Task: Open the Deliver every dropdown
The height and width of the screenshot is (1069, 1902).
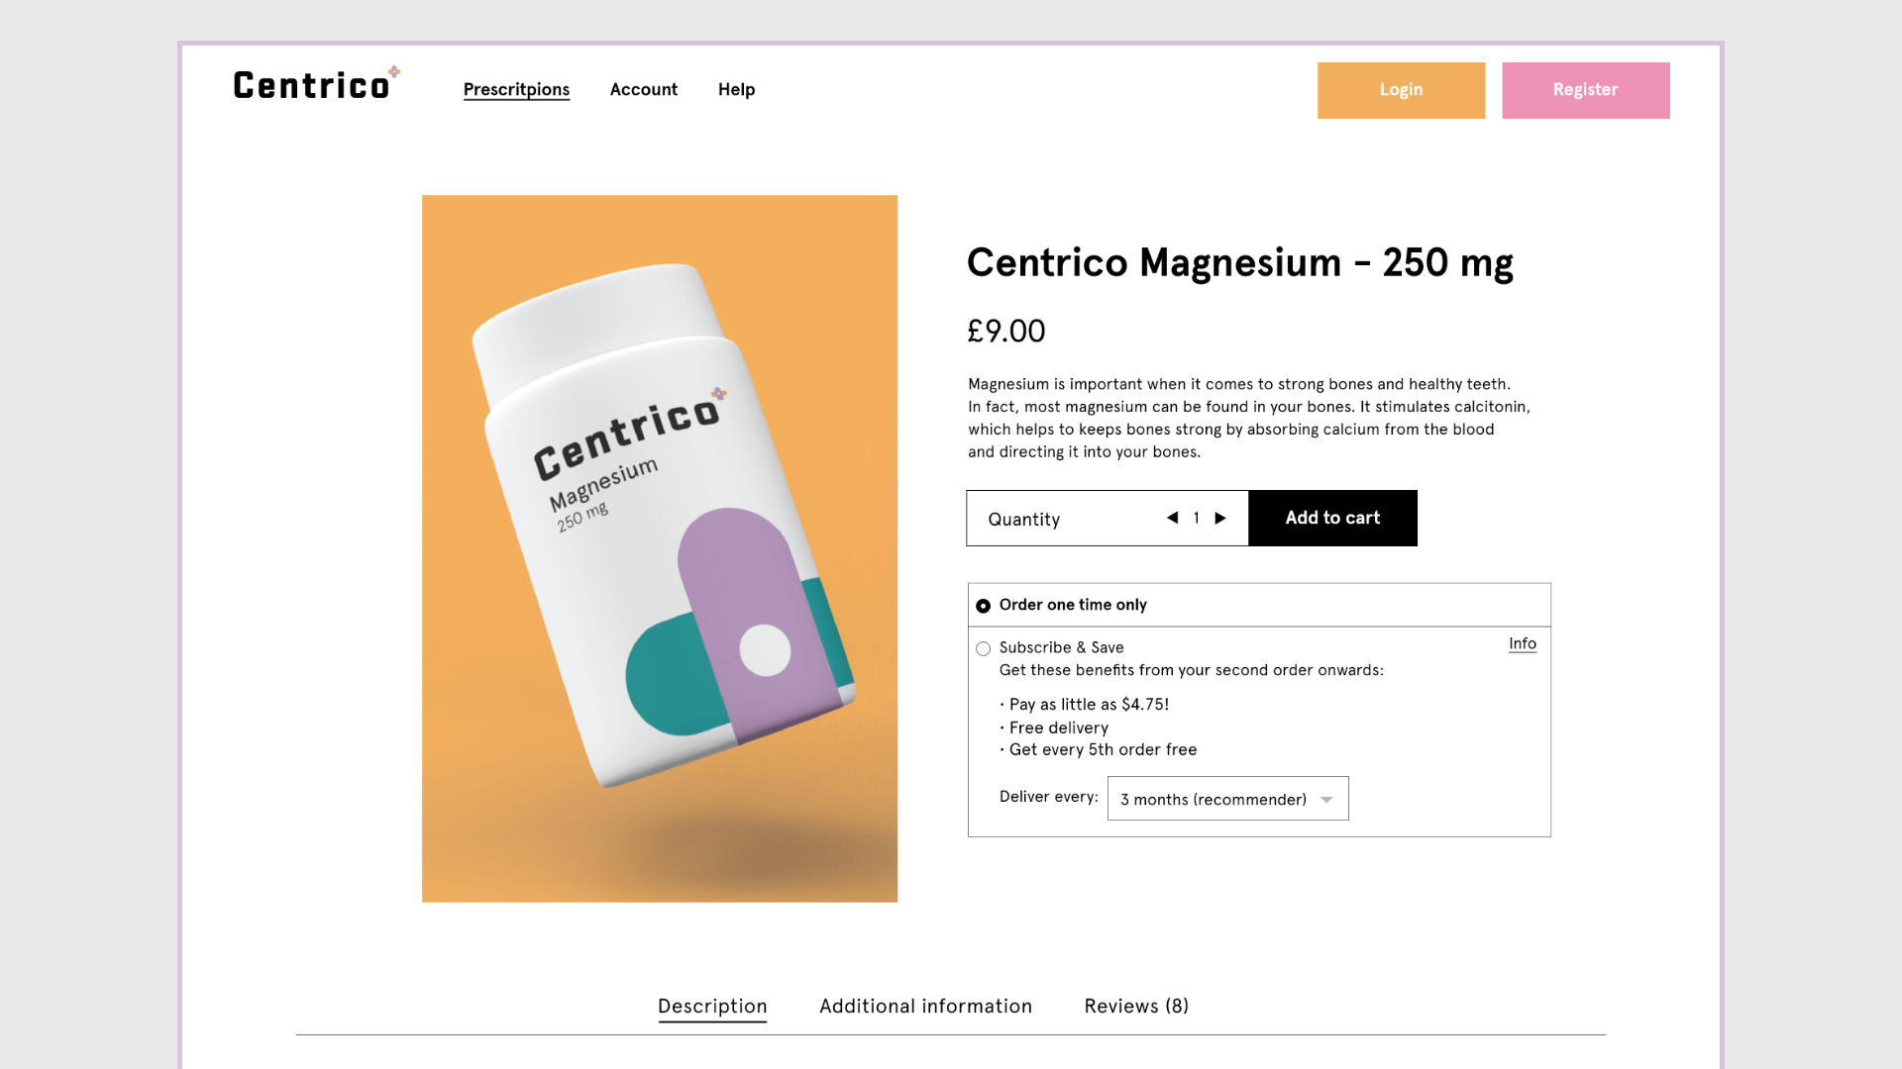Action: [x=1226, y=799]
